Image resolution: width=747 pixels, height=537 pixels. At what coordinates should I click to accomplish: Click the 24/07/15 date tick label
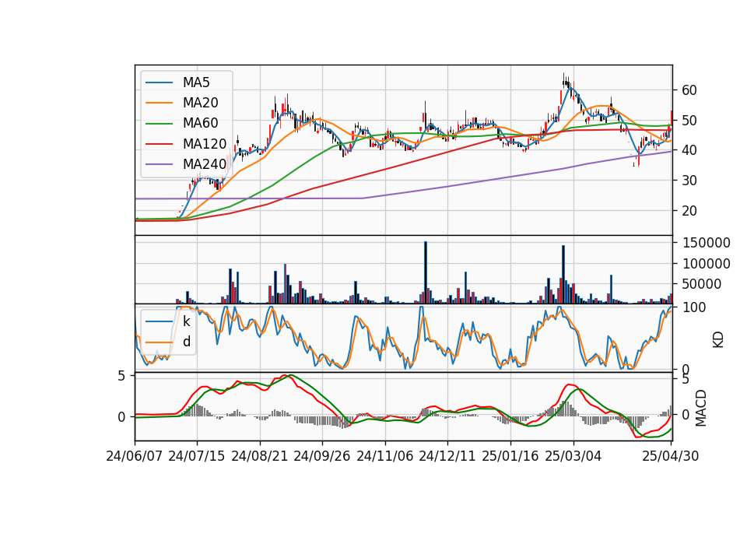point(197,456)
